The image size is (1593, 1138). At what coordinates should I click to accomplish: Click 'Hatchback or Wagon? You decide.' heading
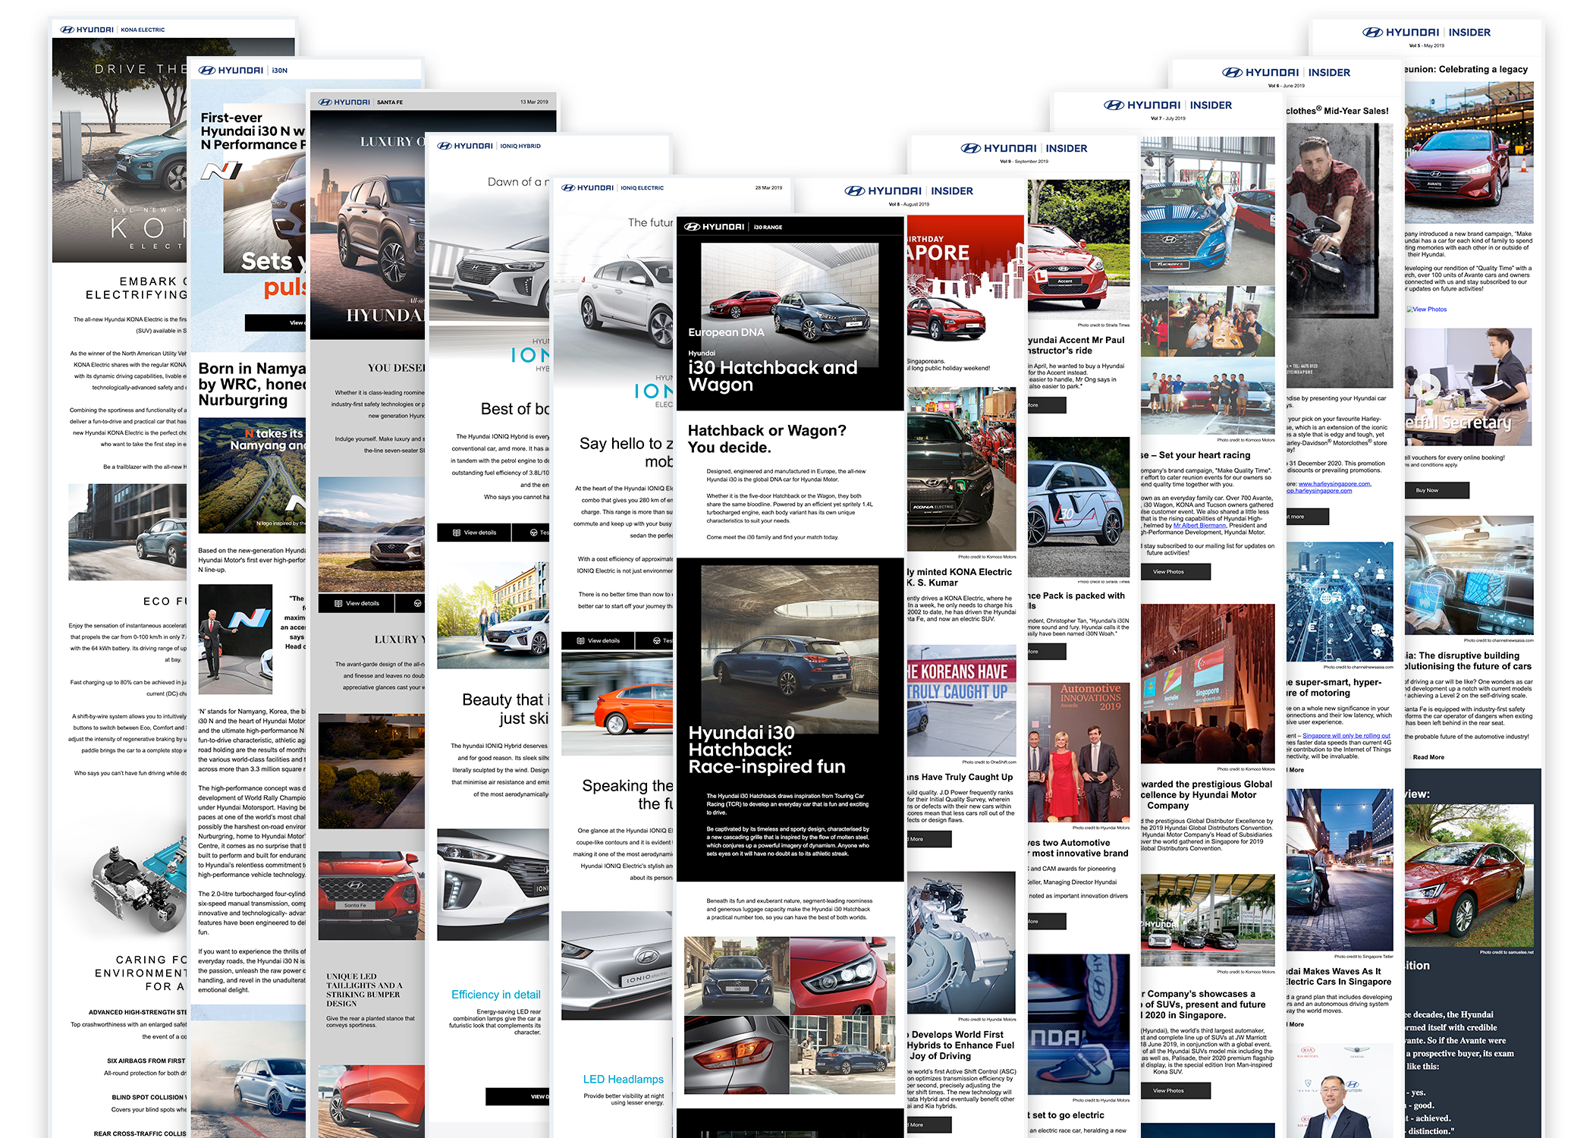[x=767, y=439]
